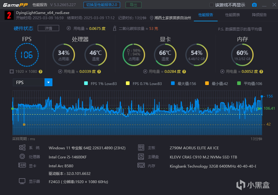Click the CO2 emission bottle icon
The height and width of the screenshot is (195, 278).
(115, 28)
